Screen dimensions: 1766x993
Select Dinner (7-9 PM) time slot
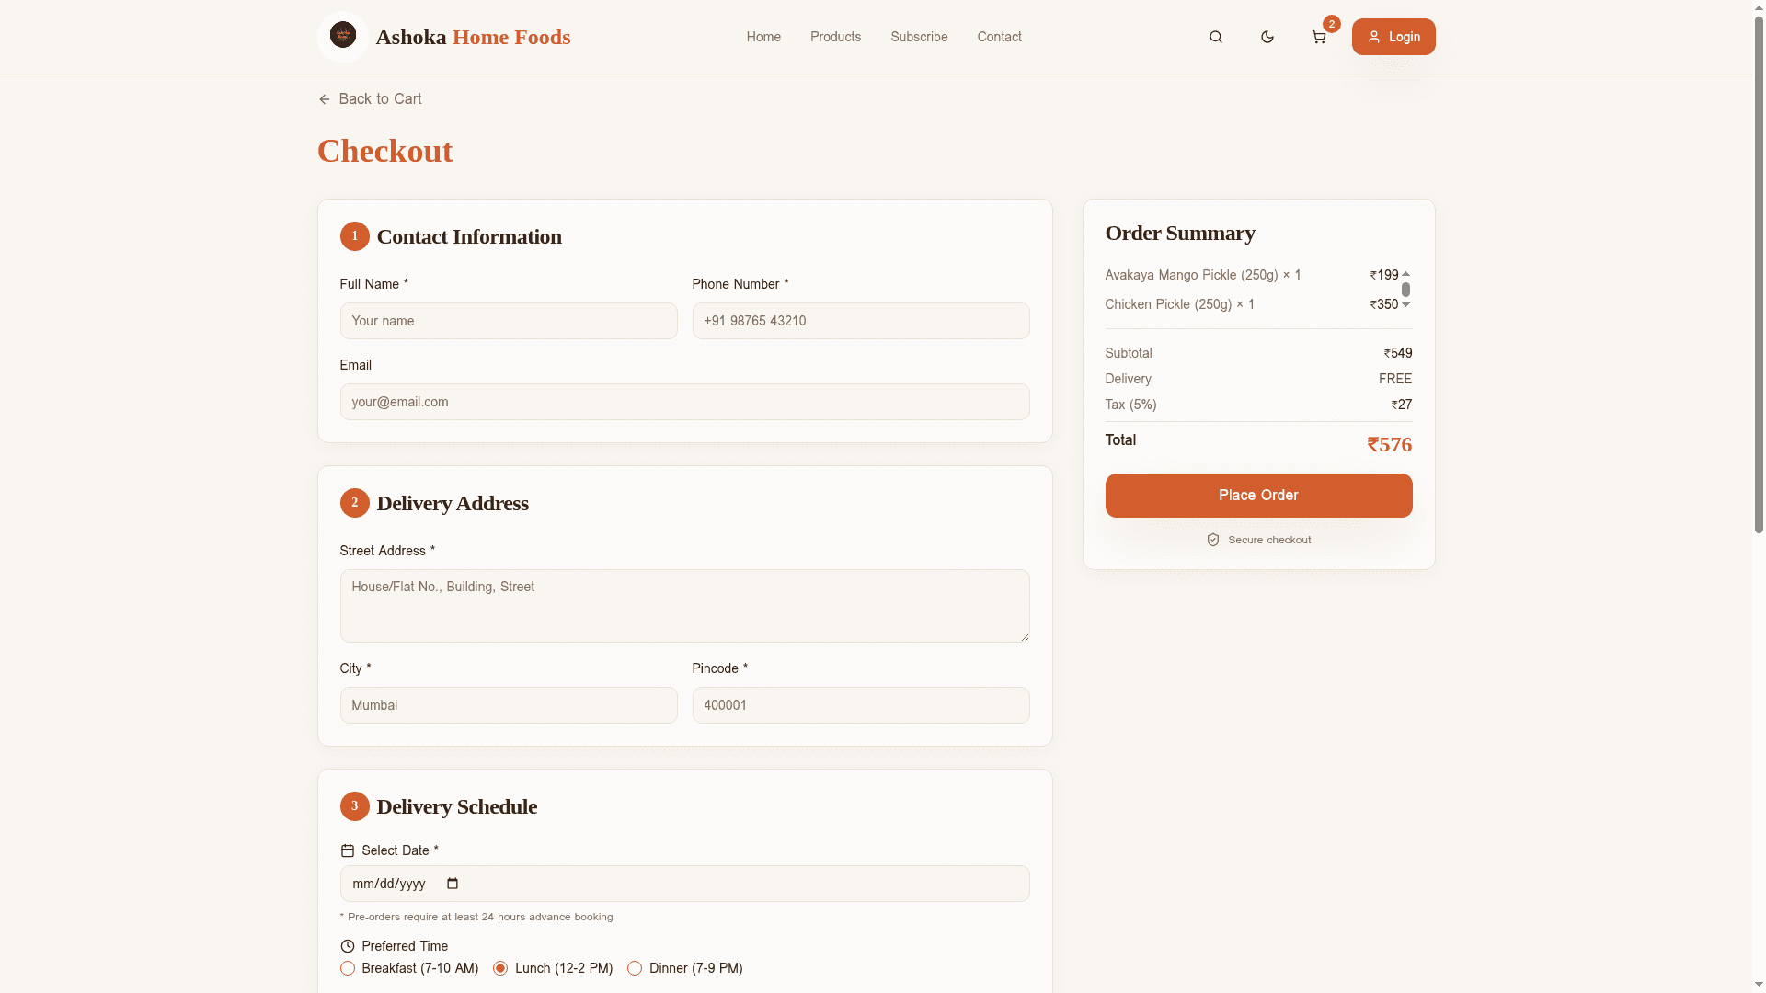point(635,968)
